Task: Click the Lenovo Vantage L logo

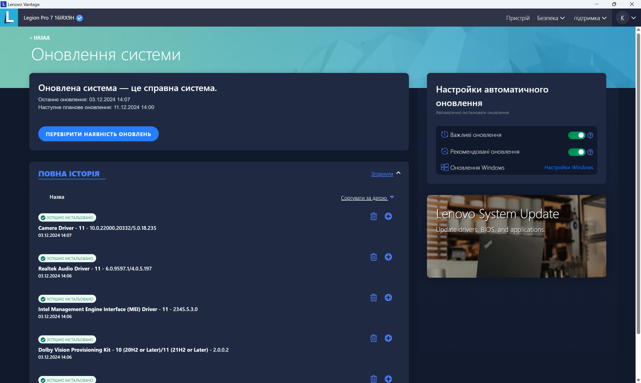Action: pos(9,18)
